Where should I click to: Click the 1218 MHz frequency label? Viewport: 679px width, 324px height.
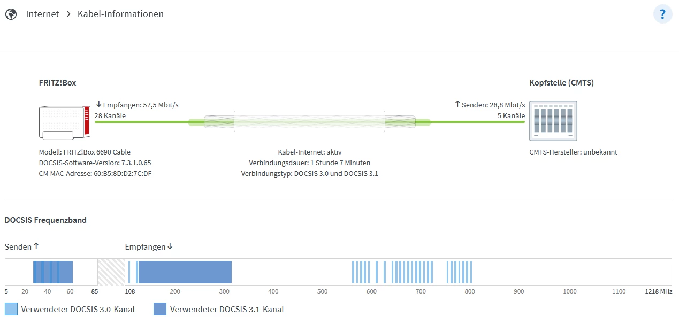(658, 291)
